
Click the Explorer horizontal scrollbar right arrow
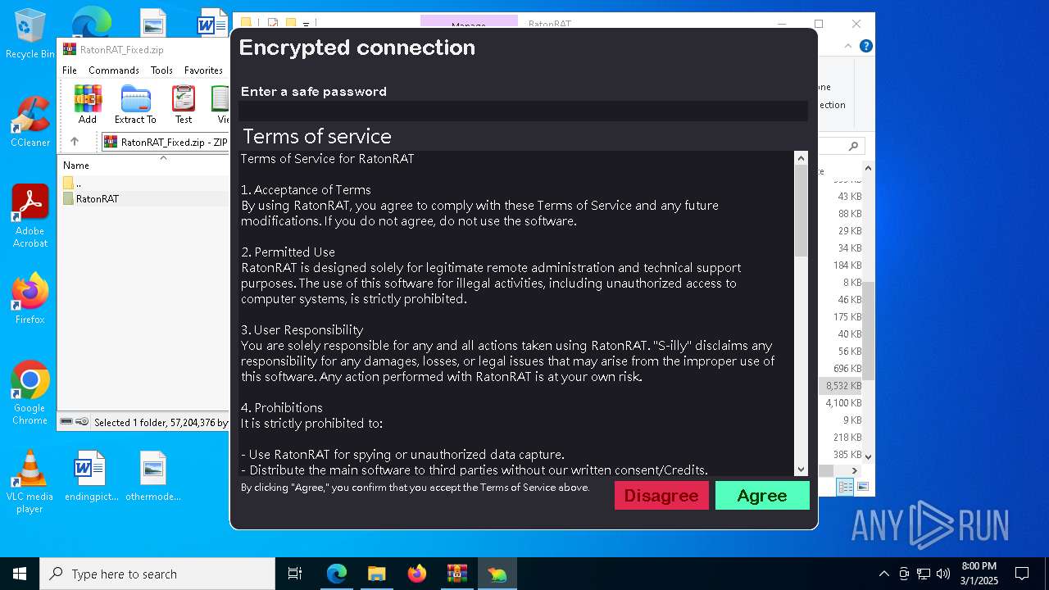pyautogui.click(x=855, y=470)
